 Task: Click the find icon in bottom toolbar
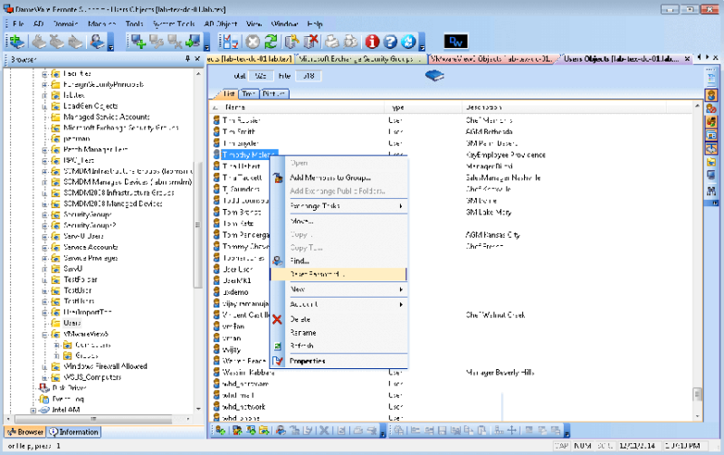click(x=281, y=431)
